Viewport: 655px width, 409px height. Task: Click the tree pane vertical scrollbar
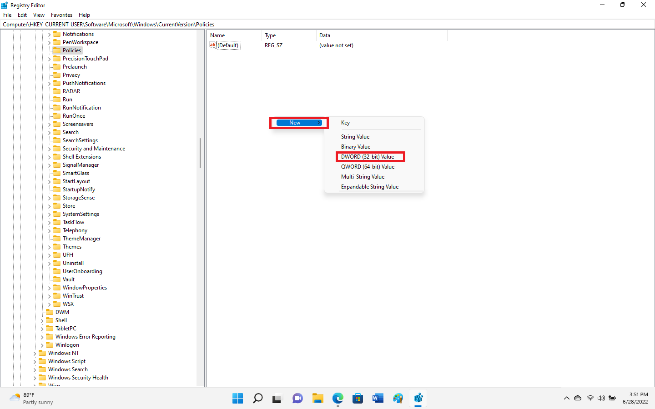coord(200,153)
